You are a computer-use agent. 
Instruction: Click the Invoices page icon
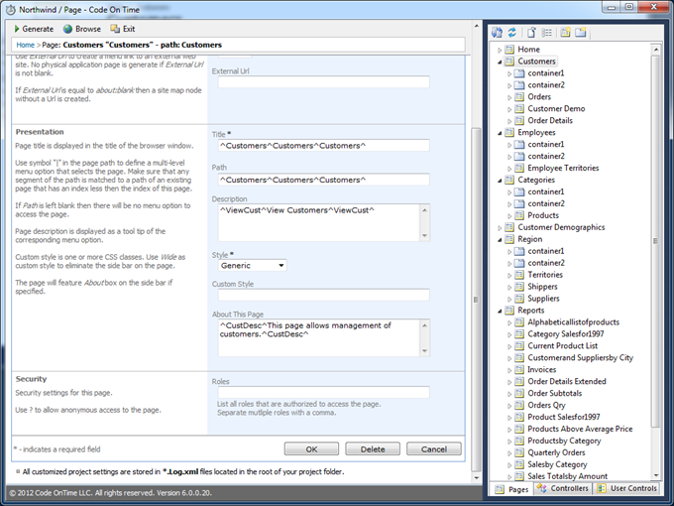519,370
